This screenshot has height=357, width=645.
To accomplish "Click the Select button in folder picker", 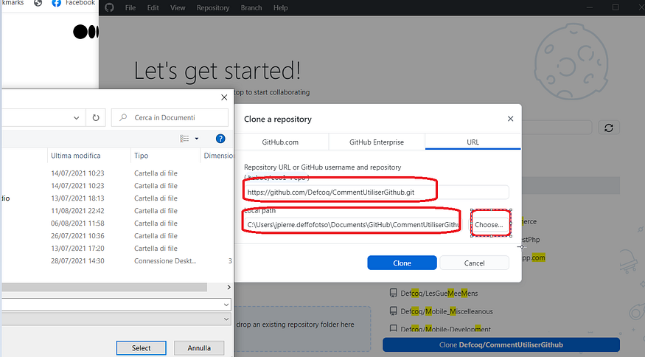I will (x=141, y=348).
